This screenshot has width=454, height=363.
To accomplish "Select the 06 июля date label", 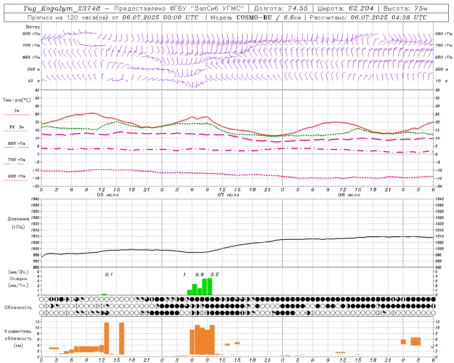I will [108, 195].
